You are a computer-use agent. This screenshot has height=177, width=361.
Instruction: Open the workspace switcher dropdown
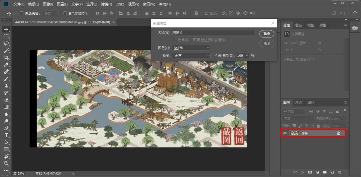click(x=343, y=14)
